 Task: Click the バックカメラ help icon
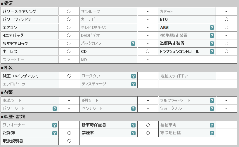click(x=133, y=44)
